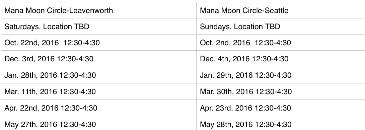Click the Dec. 3rd, 2016 cell
The height and width of the screenshot is (130, 365).
click(98, 59)
